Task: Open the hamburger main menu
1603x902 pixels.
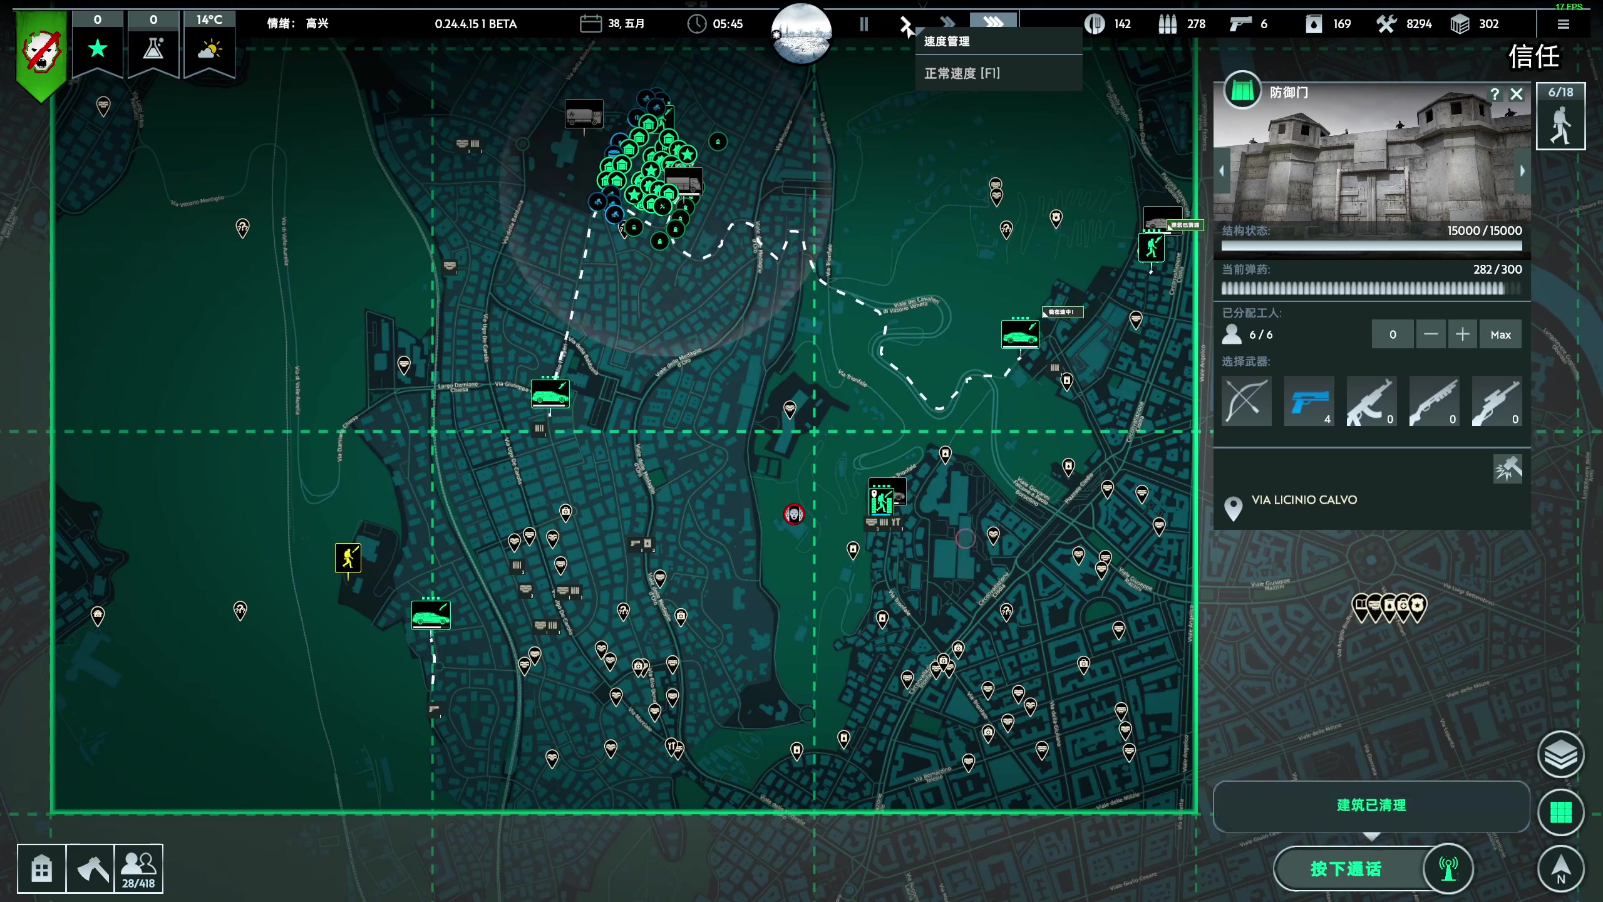Action: 1564,24
